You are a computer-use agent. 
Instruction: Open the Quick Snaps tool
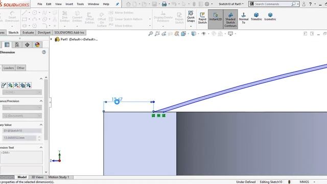191,17
